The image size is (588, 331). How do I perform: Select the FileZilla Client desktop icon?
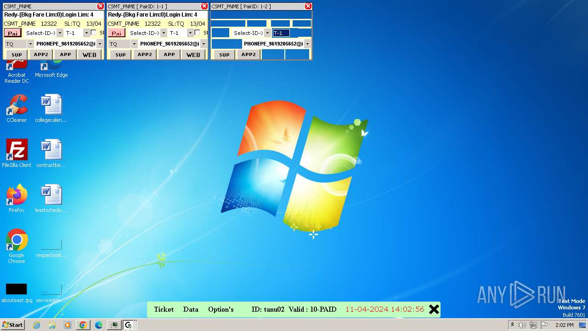click(17, 154)
